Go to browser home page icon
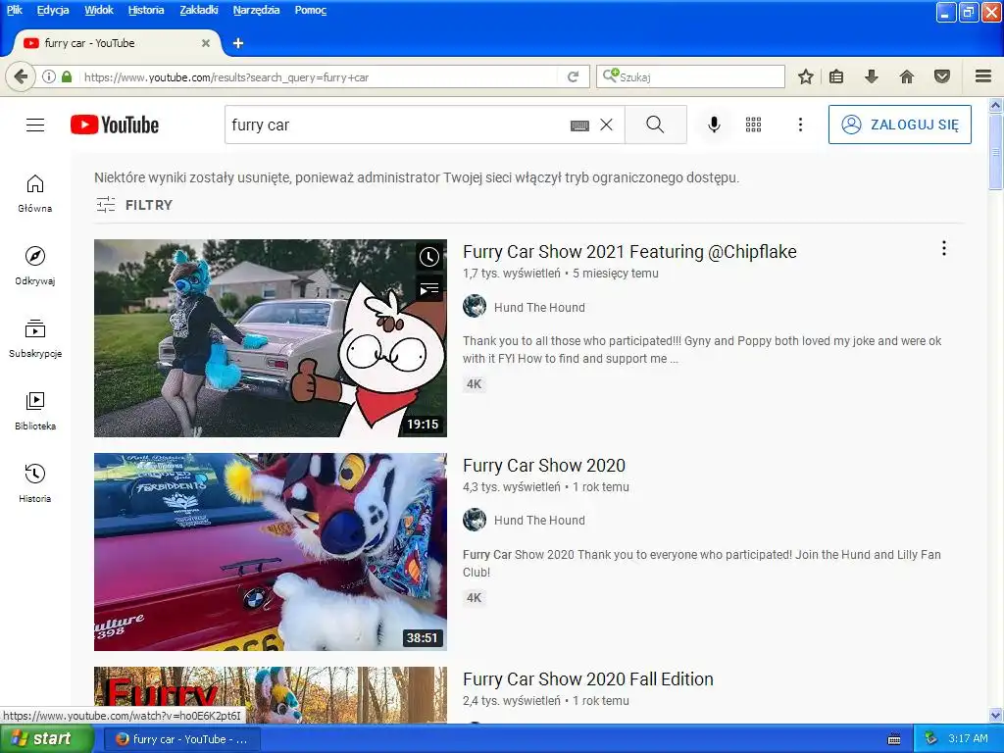This screenshot has height=753, width=1004. coord(907,76)
